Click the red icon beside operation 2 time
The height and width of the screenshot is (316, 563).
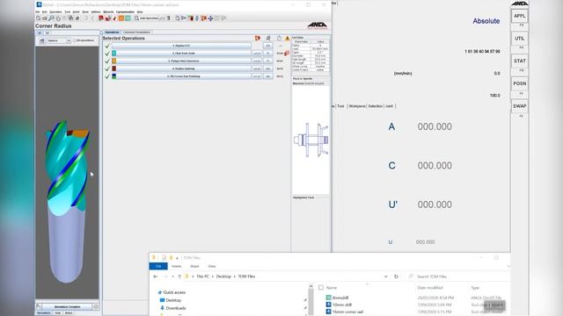coord(287,54)
